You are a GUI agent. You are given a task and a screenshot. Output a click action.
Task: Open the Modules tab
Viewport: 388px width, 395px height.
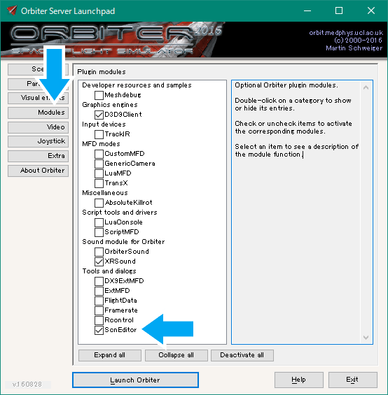38,113
